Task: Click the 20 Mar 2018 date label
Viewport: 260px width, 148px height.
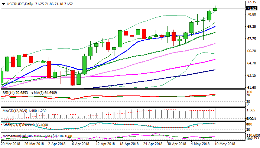Action: click(10, 144)
